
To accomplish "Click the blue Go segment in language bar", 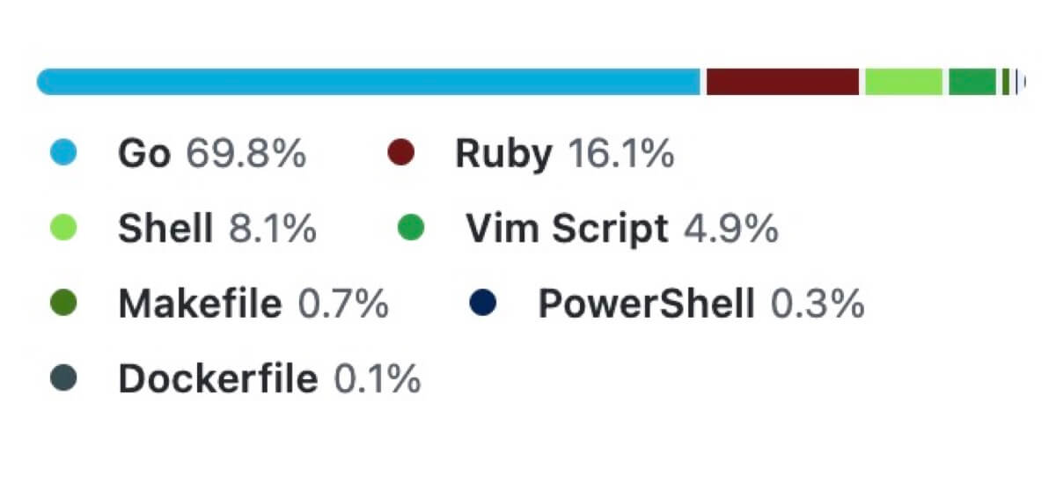I will point(368,82).
